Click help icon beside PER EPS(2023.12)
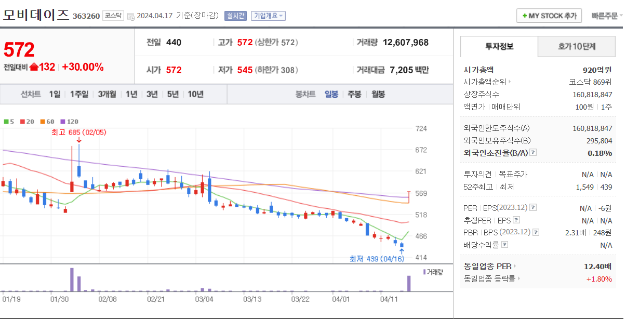626x319 pixels. [x=533, y=208]
